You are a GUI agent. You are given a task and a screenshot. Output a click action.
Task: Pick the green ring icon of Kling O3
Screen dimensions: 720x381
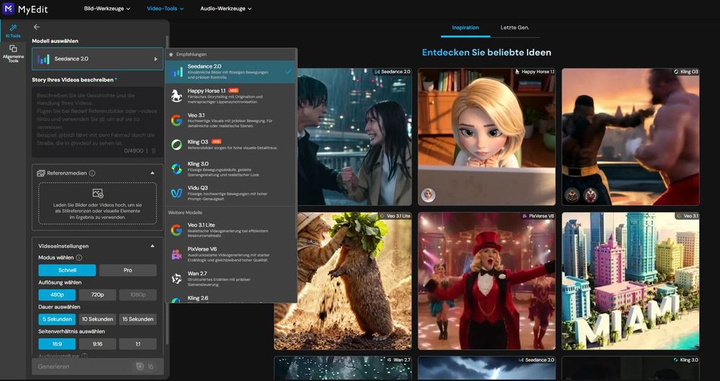pyautogui.click(x=177, y=145)
